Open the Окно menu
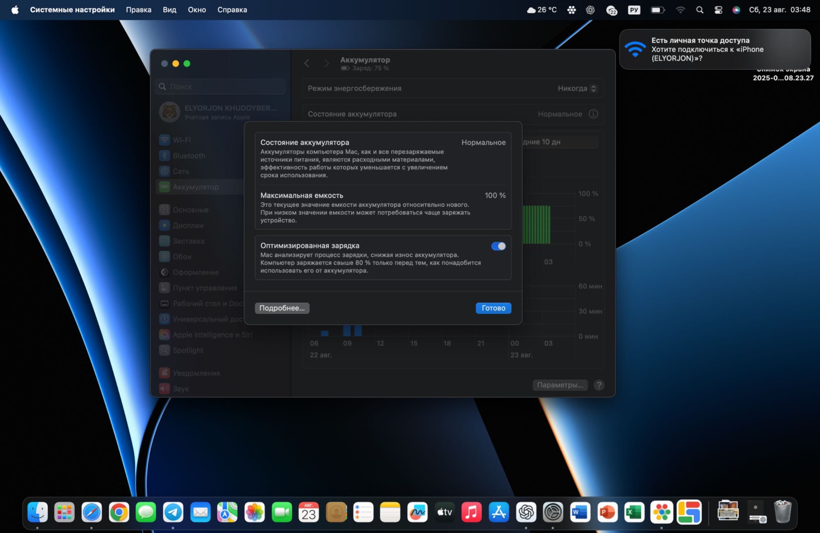This screenshot has height=533, width=820. click(x=197, y=10)
